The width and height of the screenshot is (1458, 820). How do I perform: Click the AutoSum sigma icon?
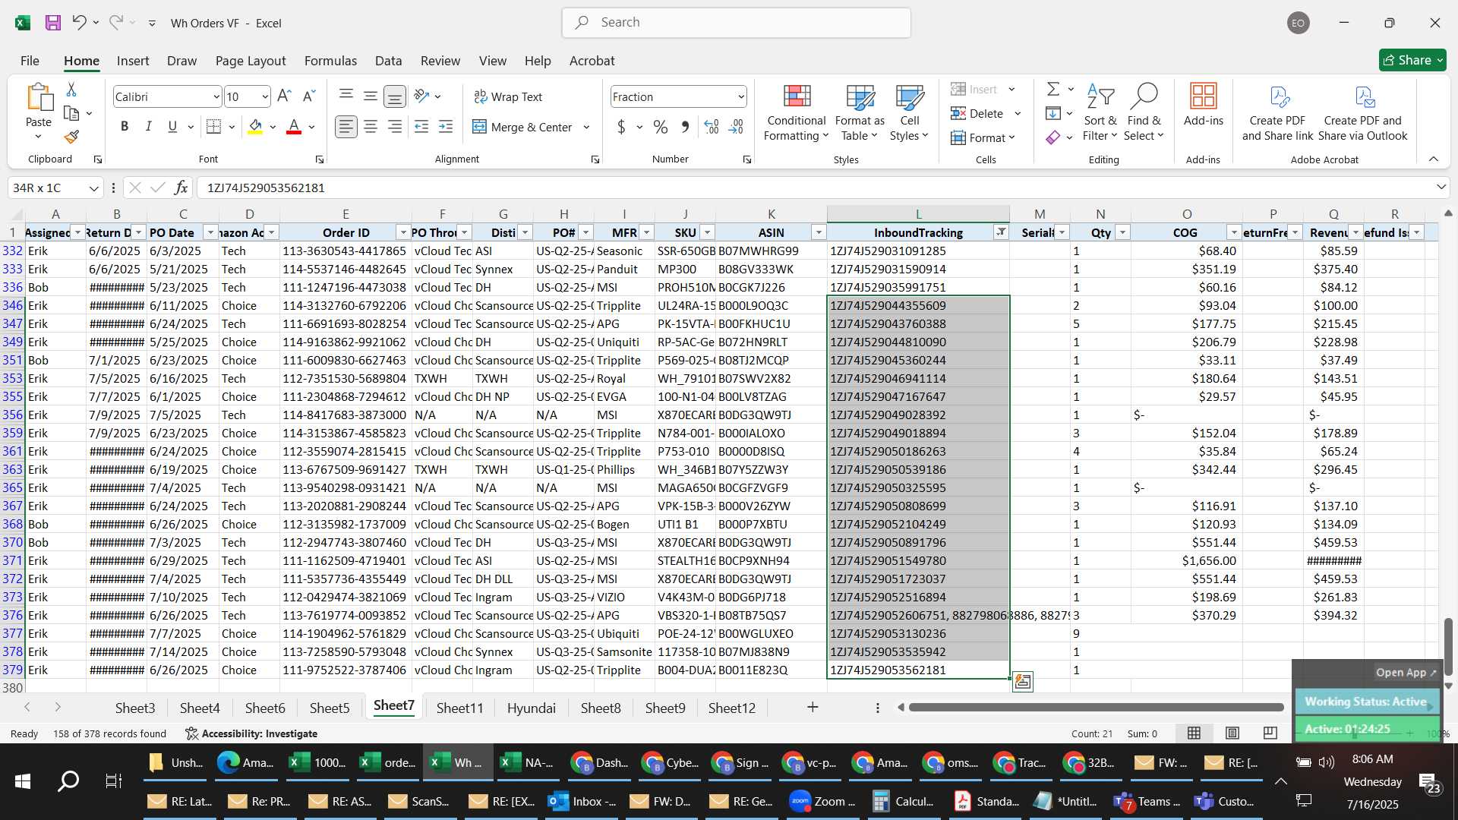tap(1053, 90)
